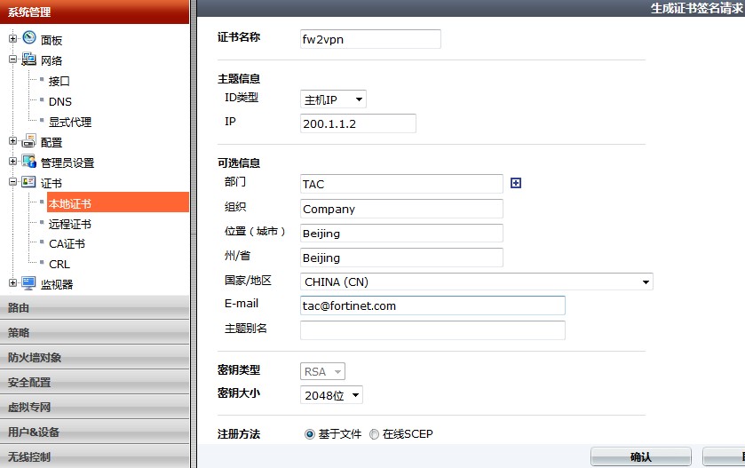Click the 证书名称 input field

370,38
